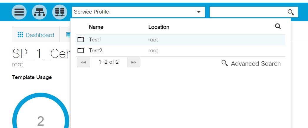Click the Dashboard grid icon

(x=20, y=35)
